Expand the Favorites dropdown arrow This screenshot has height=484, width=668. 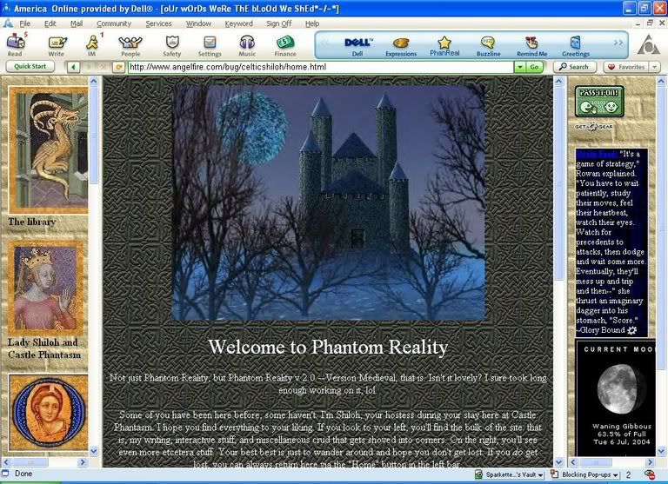pyautogui.click(x=654, y=67)
